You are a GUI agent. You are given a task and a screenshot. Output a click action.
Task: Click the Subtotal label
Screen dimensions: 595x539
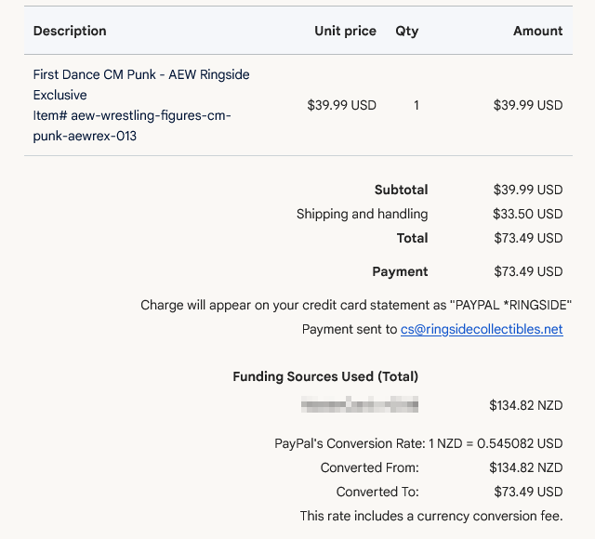pyautogui.click(x=401, y=190)
